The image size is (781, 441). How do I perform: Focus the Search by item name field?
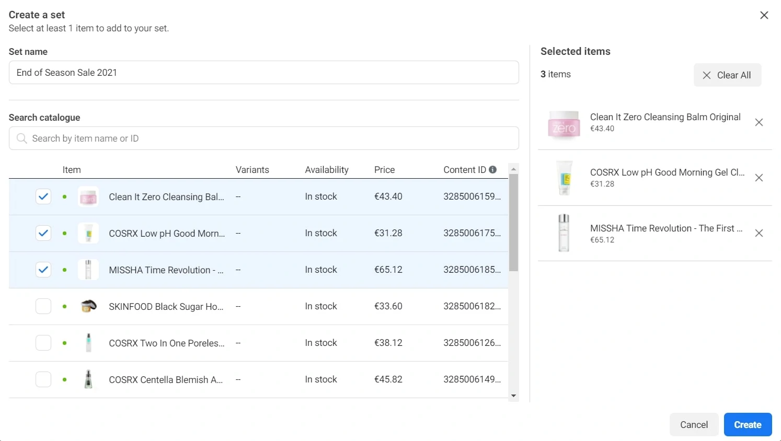tap(272, 138)
